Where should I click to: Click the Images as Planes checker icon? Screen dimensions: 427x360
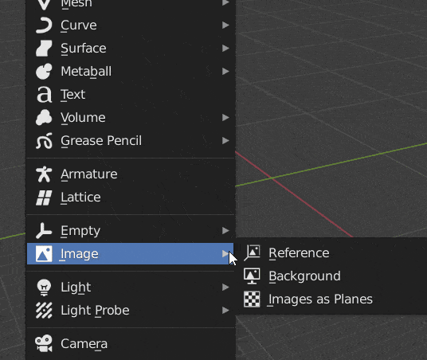[252, 299]
